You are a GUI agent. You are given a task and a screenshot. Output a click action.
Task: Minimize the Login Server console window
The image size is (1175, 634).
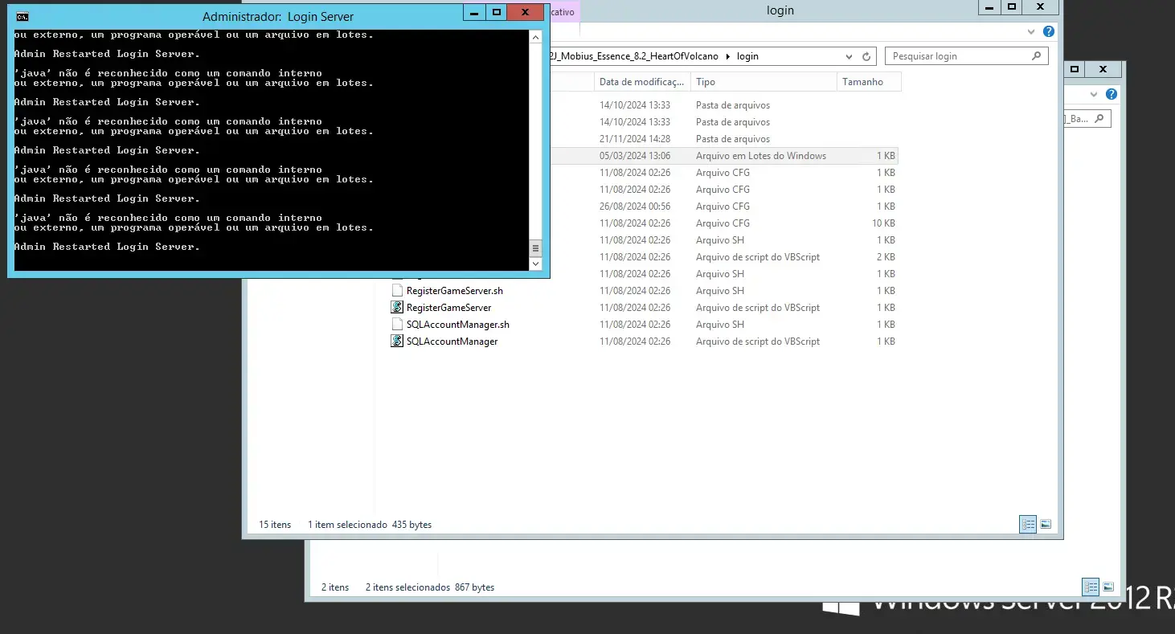click(x=475, y=12)
